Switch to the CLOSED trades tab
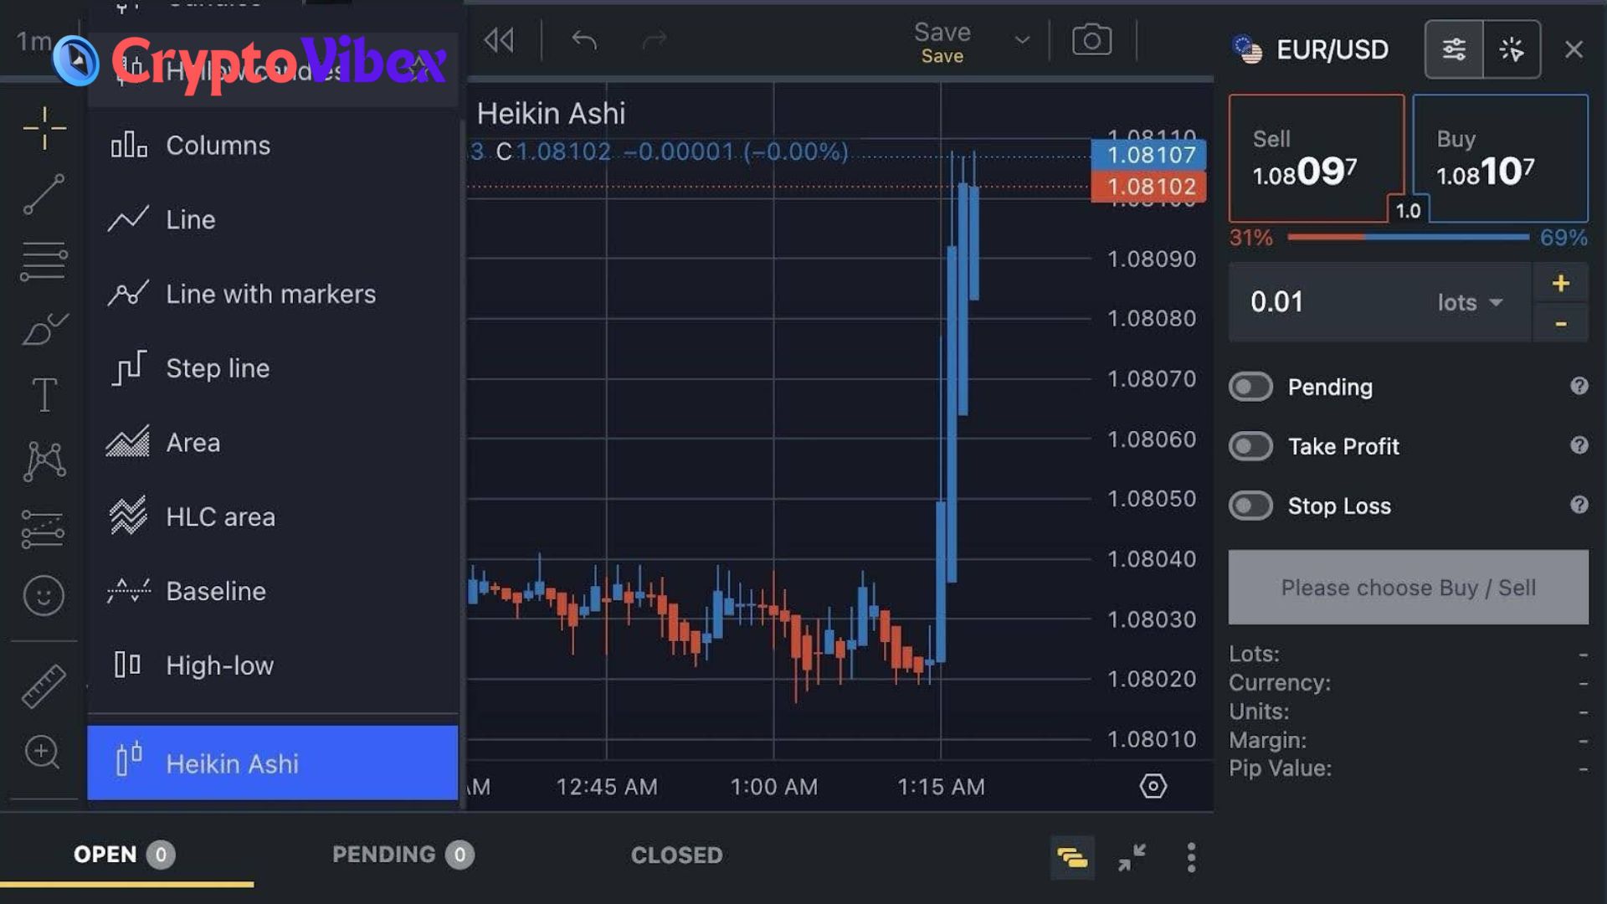This screenshot has width=1607, height=904. click(676, 855)
